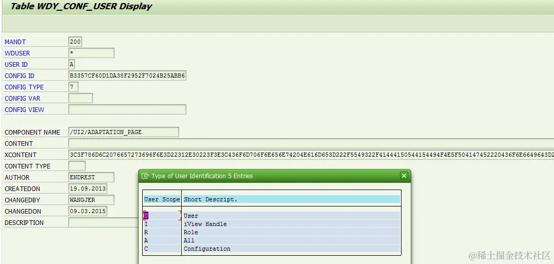554x264 pixels.
Task: Click the CONTENT TYPE label
Action: [28, 166]
